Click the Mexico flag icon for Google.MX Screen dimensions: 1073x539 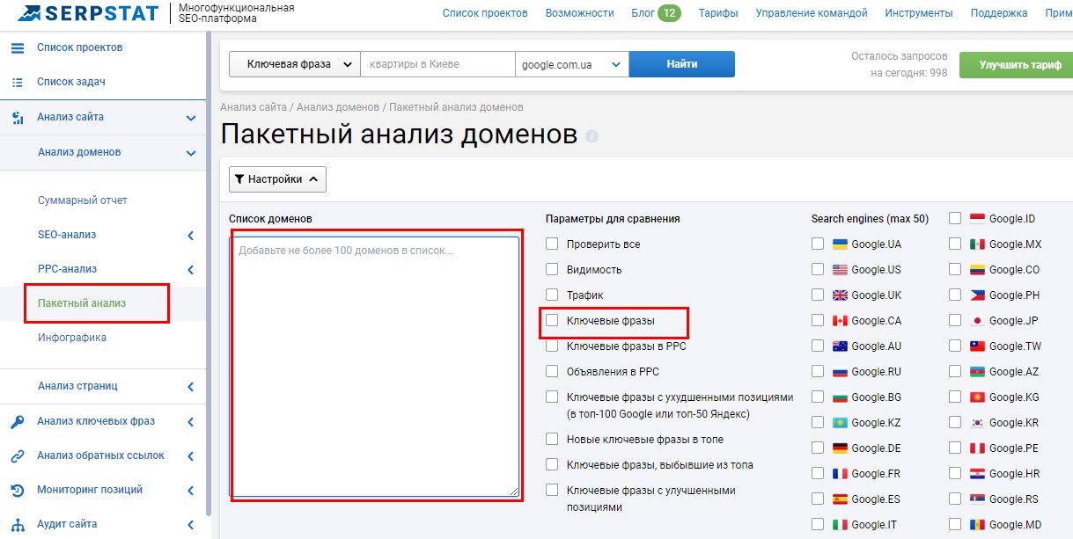click(977, 244)
